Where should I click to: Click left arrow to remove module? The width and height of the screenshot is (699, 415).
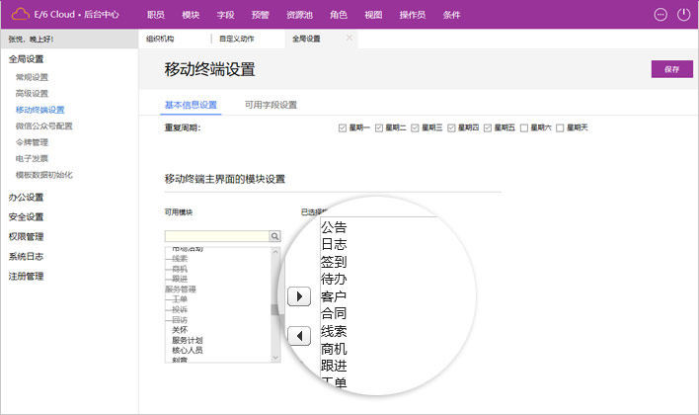pos(296,336)
